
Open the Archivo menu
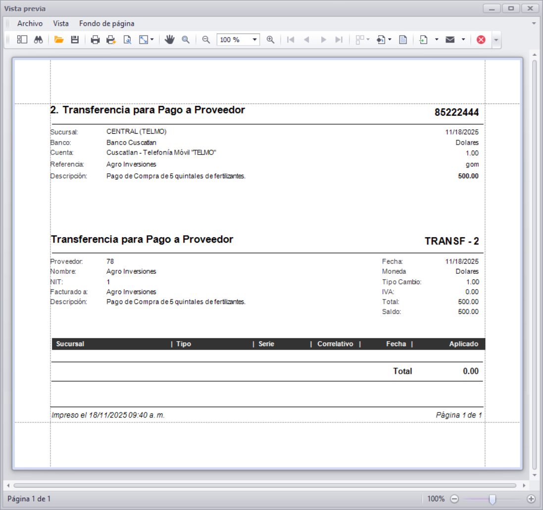pos(30,23)
